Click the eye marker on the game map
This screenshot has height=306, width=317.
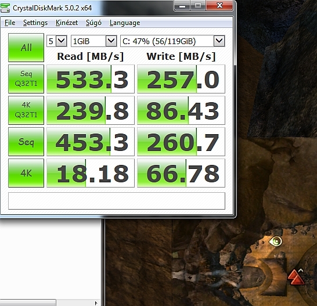click(275, 242)
